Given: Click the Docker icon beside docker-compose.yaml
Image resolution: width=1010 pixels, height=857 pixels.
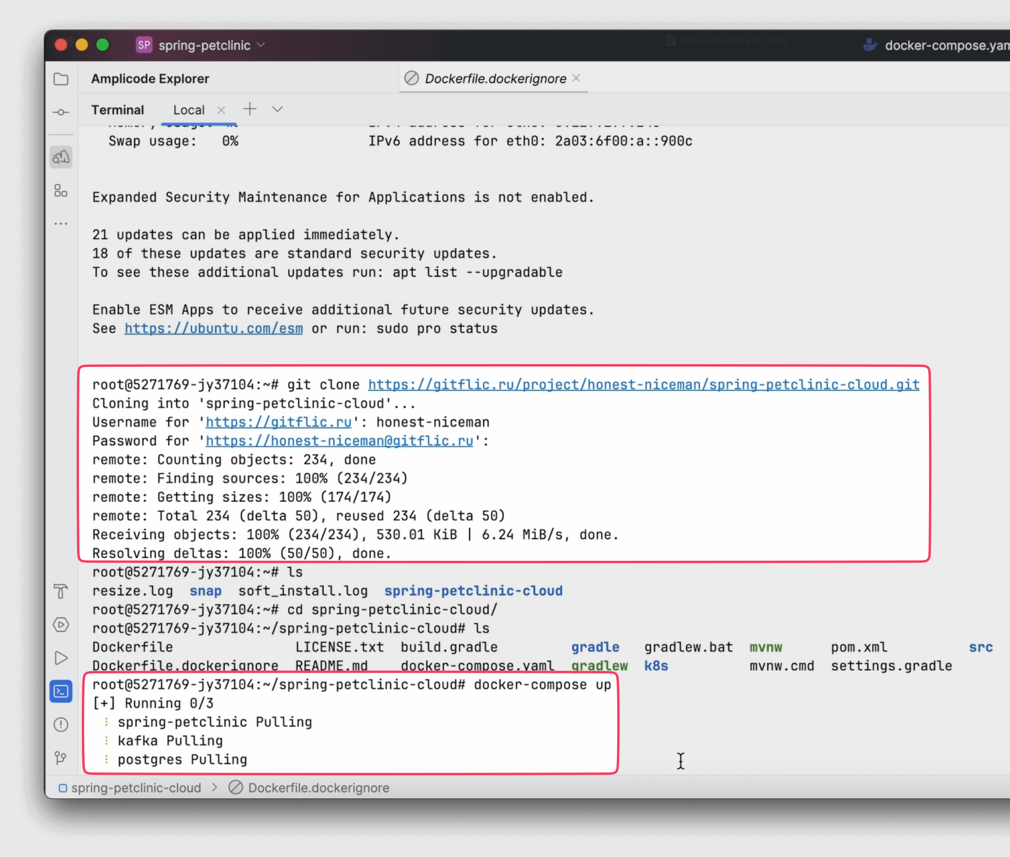Looking at the screenshot, I should 870,45.
